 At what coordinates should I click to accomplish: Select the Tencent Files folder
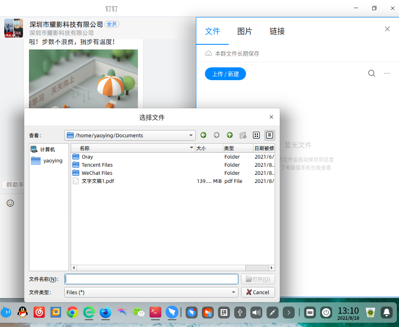click(x=97, y=165)
